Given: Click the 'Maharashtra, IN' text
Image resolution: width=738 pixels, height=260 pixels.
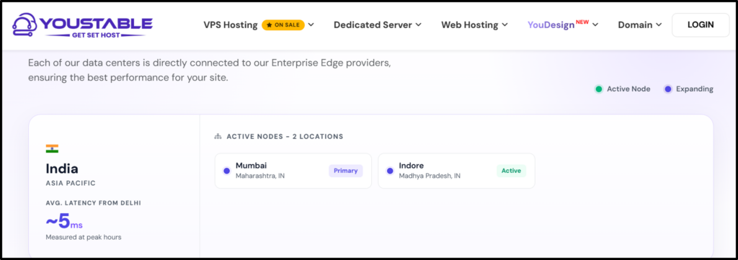Looking at the screenshot, I should point(260,176).
